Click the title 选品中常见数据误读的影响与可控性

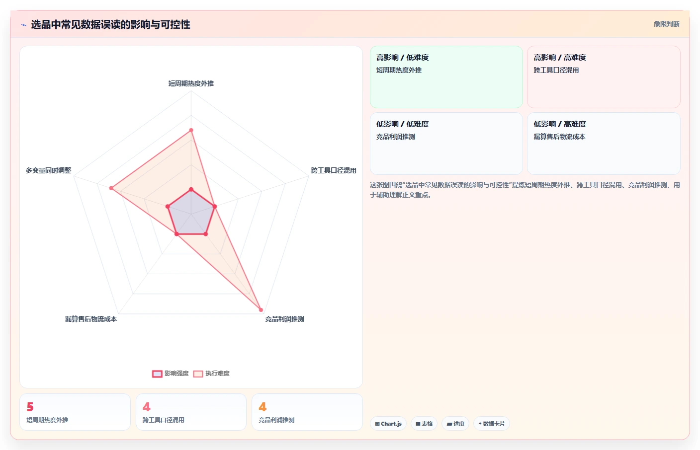[x=110, y=25]
